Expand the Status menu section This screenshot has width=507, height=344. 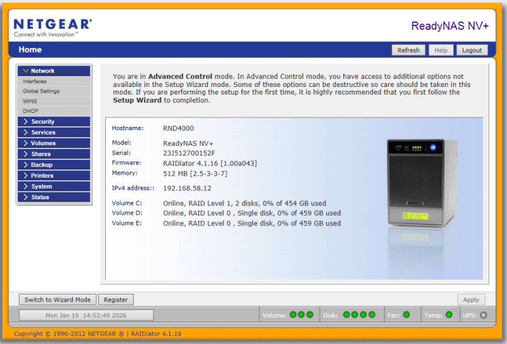[54, 197]
